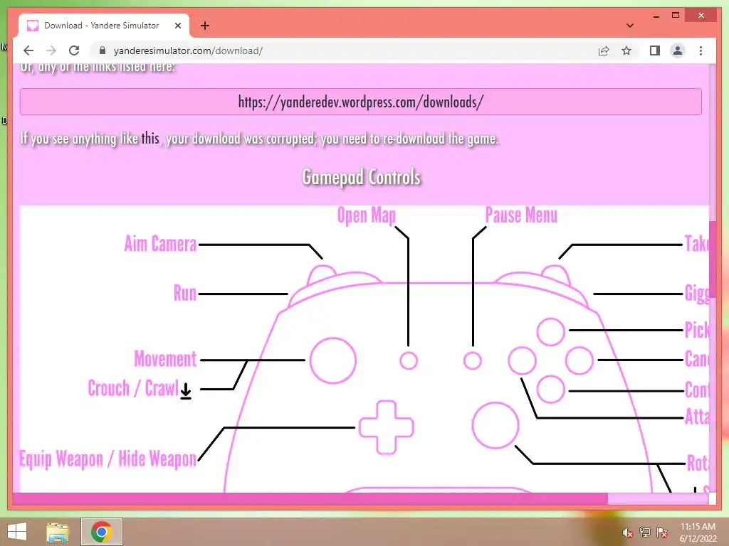Expand the tab search dropdown

[630, 26]
